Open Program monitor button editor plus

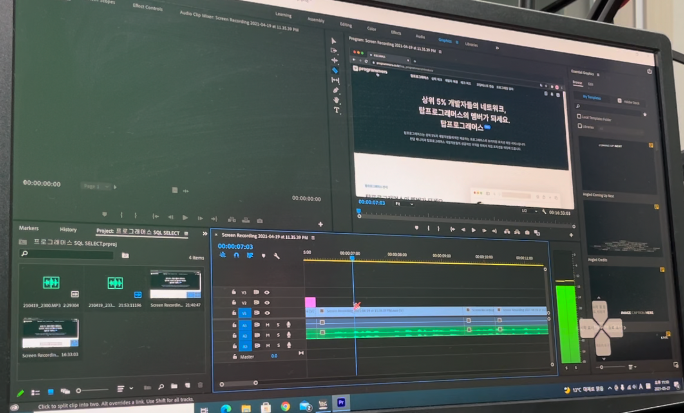[571, 235]
